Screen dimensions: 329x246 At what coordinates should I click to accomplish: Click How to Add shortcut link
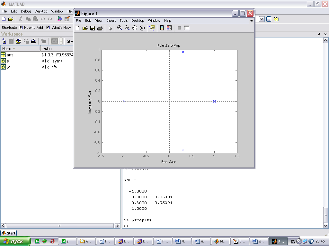(31, 28)
